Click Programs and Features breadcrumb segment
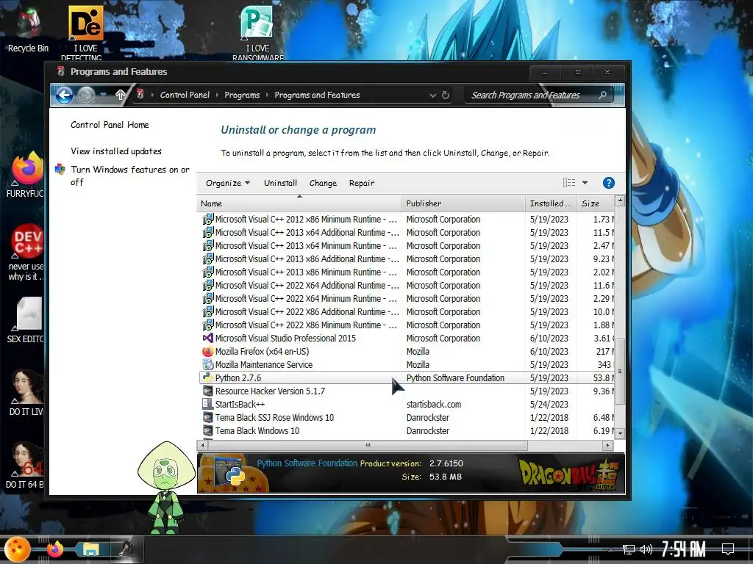The width and height of the screenshot is (753, 564). [317, 95]
